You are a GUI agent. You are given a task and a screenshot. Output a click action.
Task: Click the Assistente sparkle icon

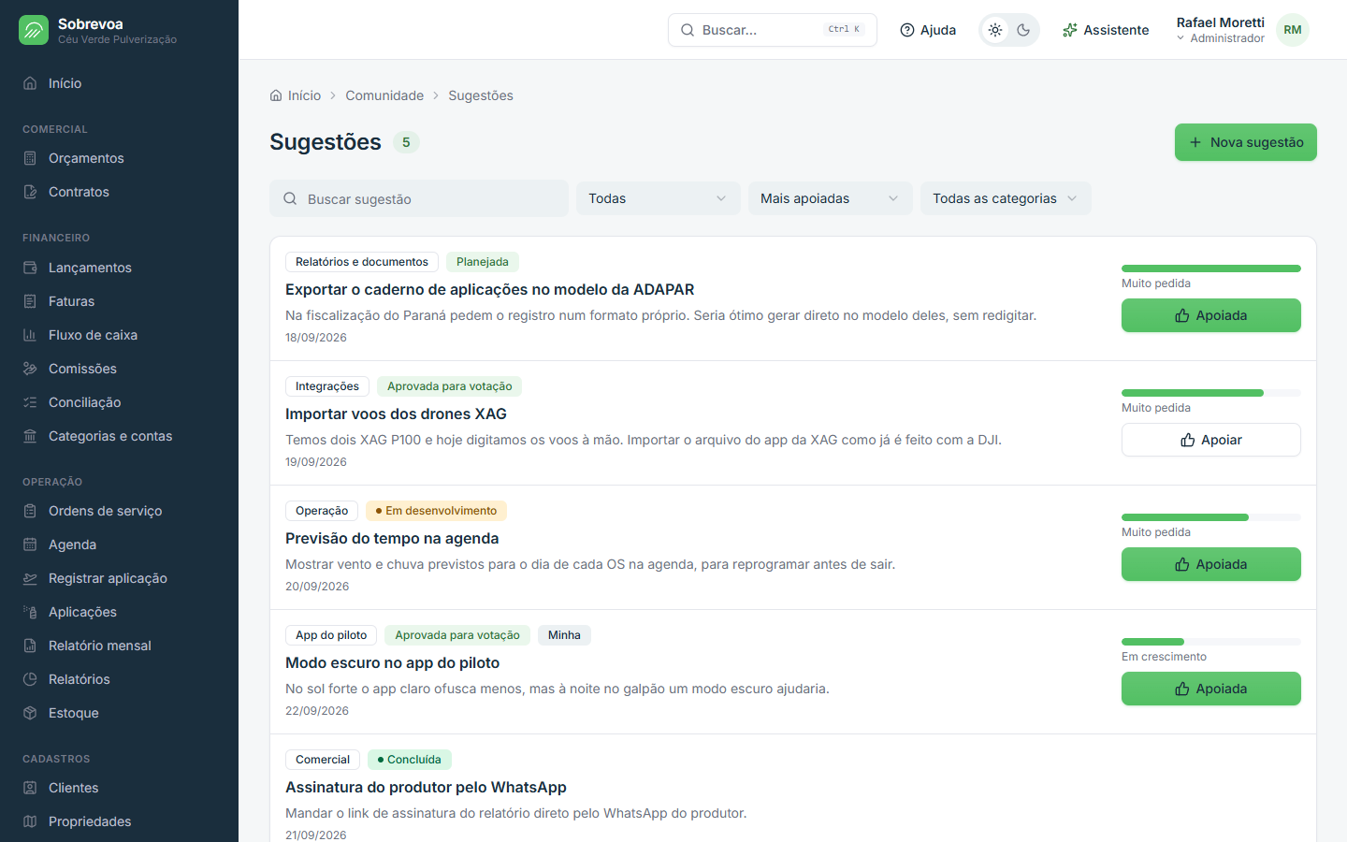[x=1070, y=30]
